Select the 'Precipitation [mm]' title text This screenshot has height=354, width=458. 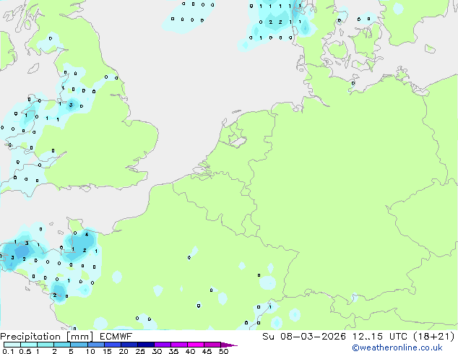pos(47,337)
